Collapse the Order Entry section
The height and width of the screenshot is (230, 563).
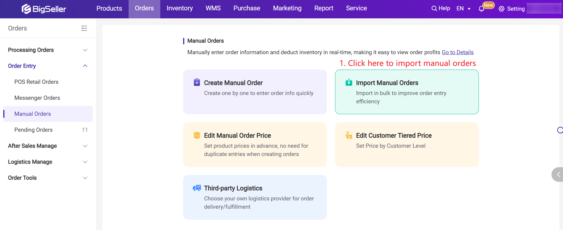click(85, 66)
